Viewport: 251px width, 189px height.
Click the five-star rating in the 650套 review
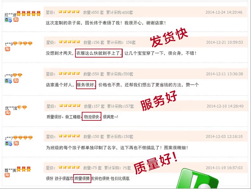pos(69,12)
